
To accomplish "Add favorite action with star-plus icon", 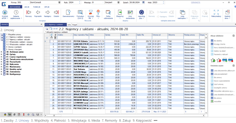I will tap(213, 60).
